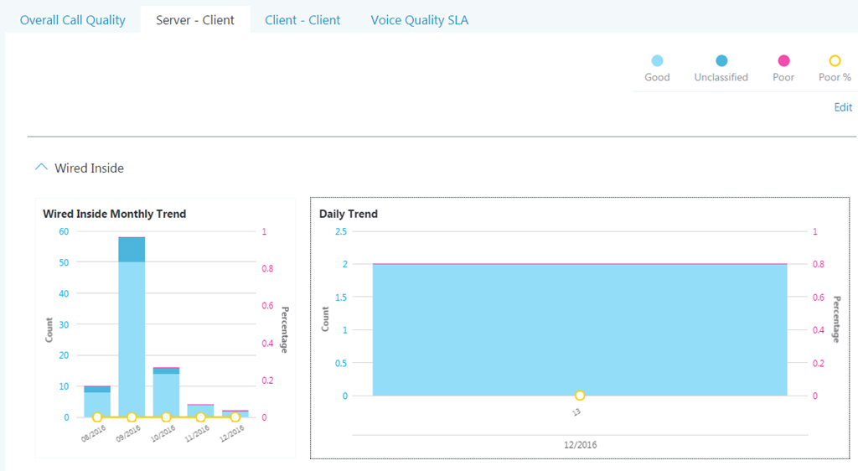The image size is (858, 471).
Task: Switch to the Client - Client tab
Action: pyautogui.click(x=302, y=20)
